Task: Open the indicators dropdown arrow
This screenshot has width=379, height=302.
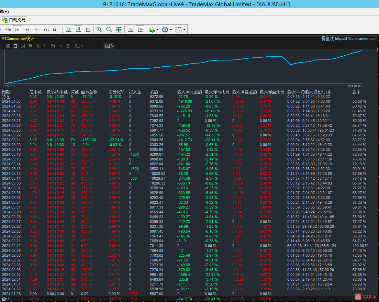Action: (157, 30)
